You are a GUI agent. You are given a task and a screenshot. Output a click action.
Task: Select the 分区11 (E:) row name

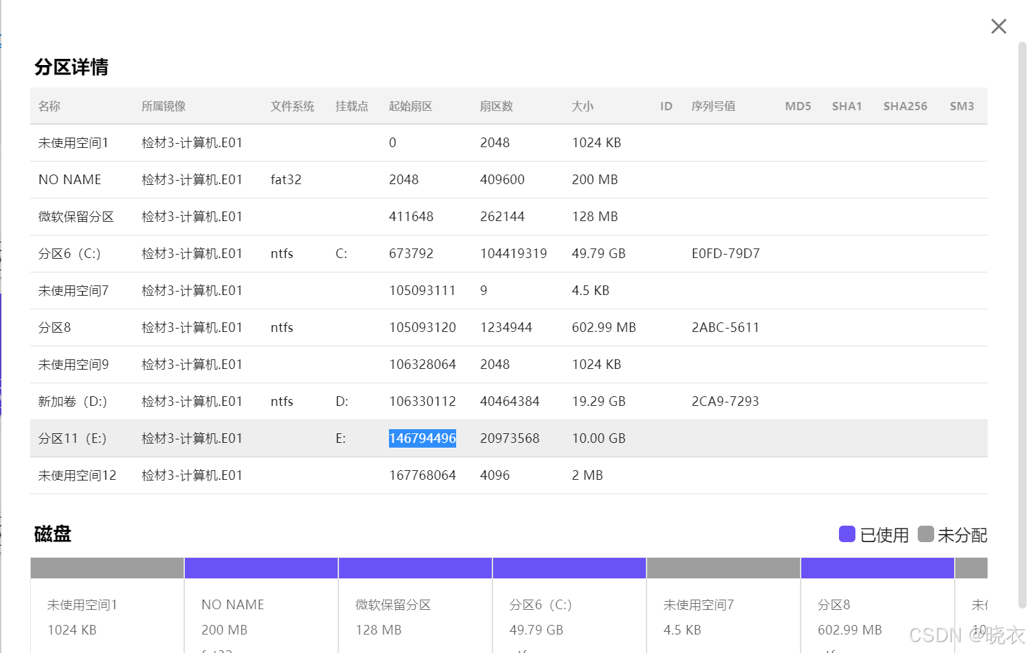[73, 438]
